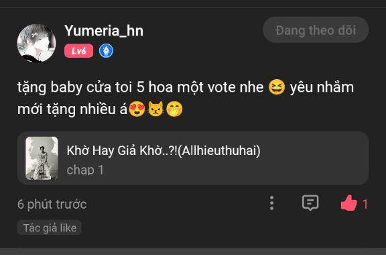Tap the Lv6 level badge
This screenshot has height=255, width=386.
tap(79, 51)
